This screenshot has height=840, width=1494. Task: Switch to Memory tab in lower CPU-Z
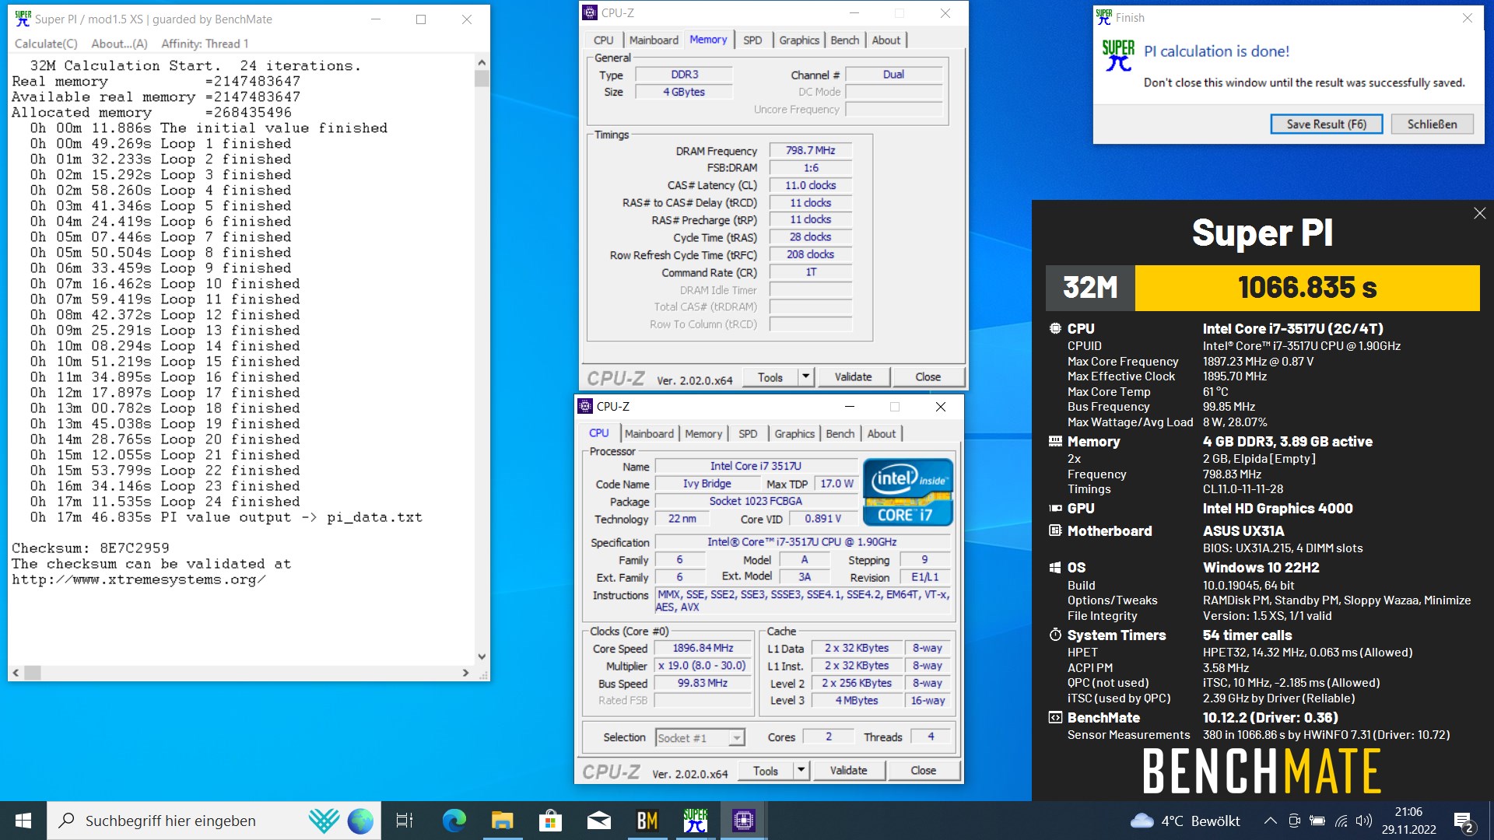(x=703, y=434)
